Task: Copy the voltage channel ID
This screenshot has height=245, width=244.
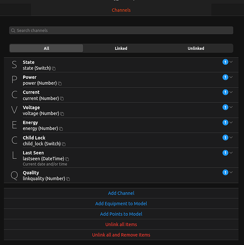Action: tap(62, 114)
